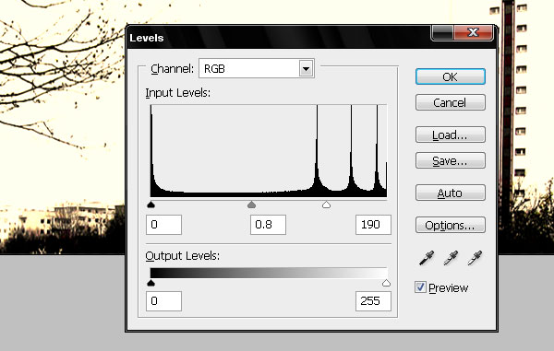This screenshot has height=351, width=554.
Task: Select the gray point eyedropper
Action: [451, 258]
